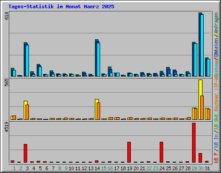
Task: Select the orange bar for day 3
Action: [27, 112]
